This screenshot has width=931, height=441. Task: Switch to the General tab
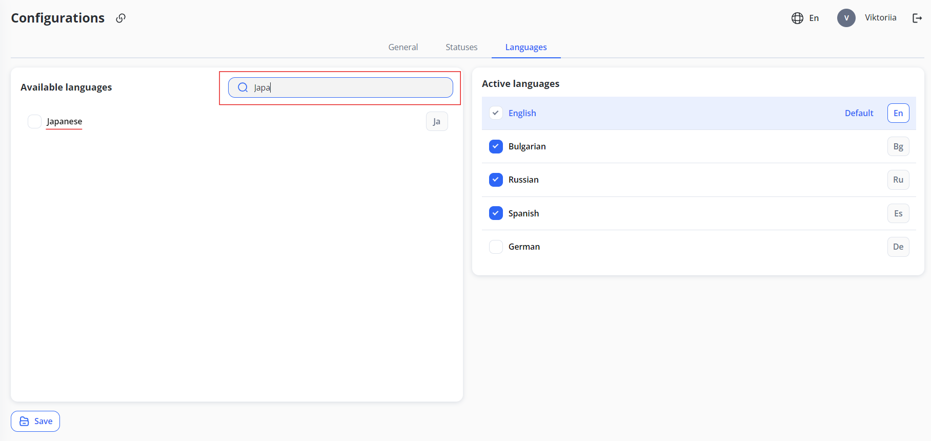tap(403, 47)
